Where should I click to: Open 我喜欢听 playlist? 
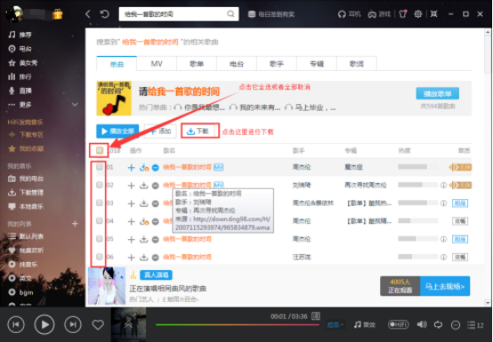(x=26, y=251)
